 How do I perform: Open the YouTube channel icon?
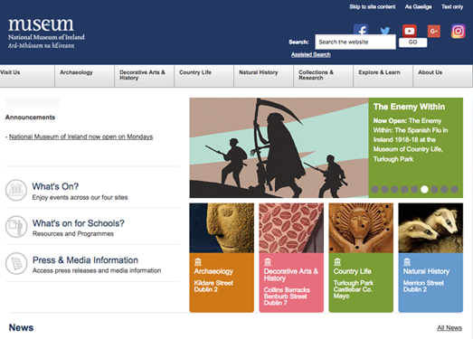pos(410,31)
